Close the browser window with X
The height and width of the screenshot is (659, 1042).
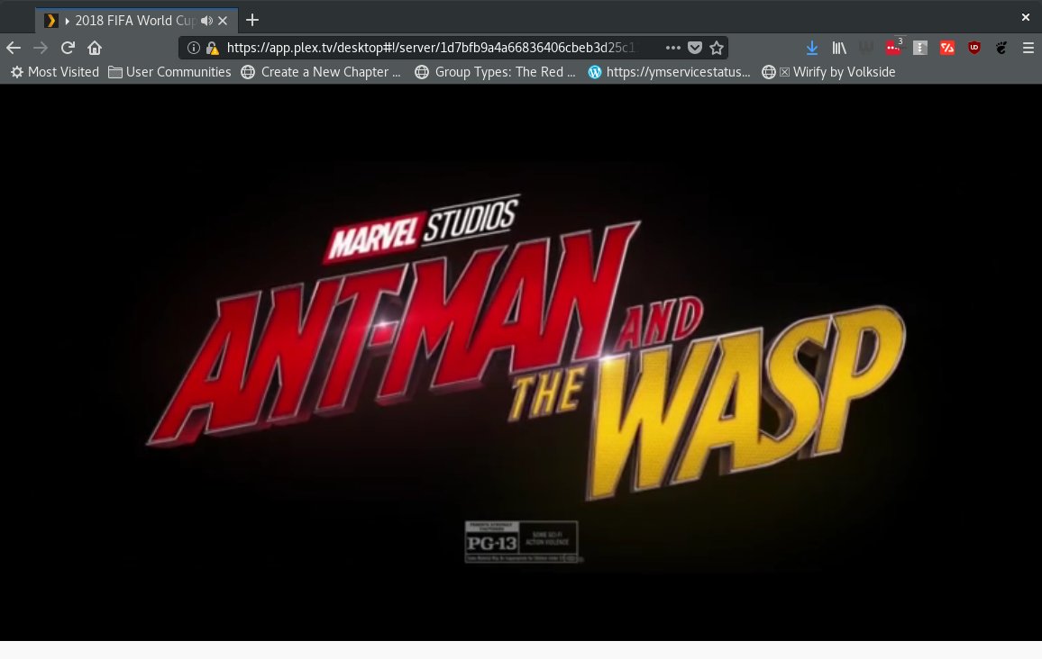coord(1026,17)
